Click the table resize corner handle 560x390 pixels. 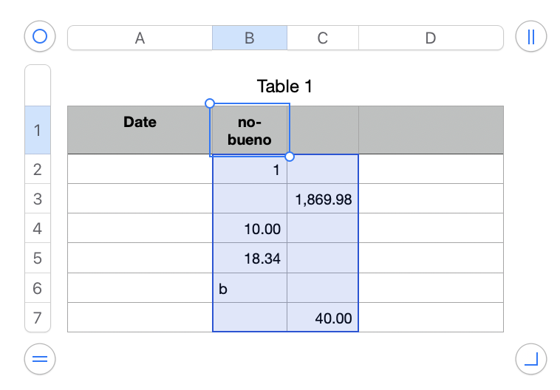point(530,360)
